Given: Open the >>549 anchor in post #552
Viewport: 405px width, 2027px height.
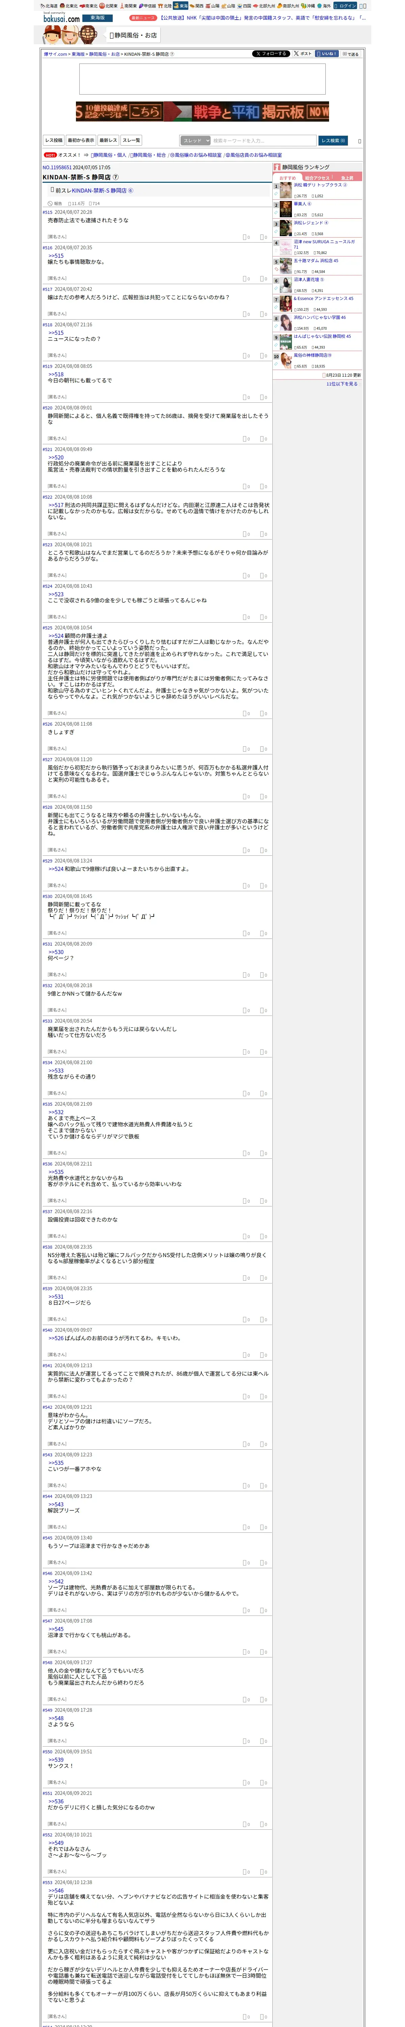Looking at the screenshot, I should pyautogui.click(x=56, y=1843).
